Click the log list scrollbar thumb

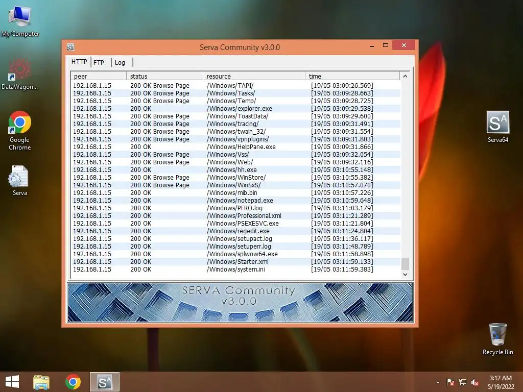coord(405,264)
